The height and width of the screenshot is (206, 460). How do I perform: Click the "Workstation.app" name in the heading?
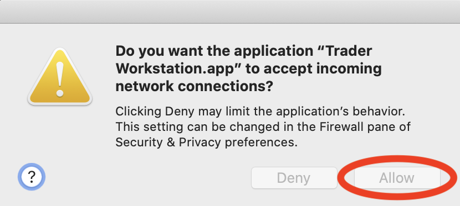tap(178, 69)
